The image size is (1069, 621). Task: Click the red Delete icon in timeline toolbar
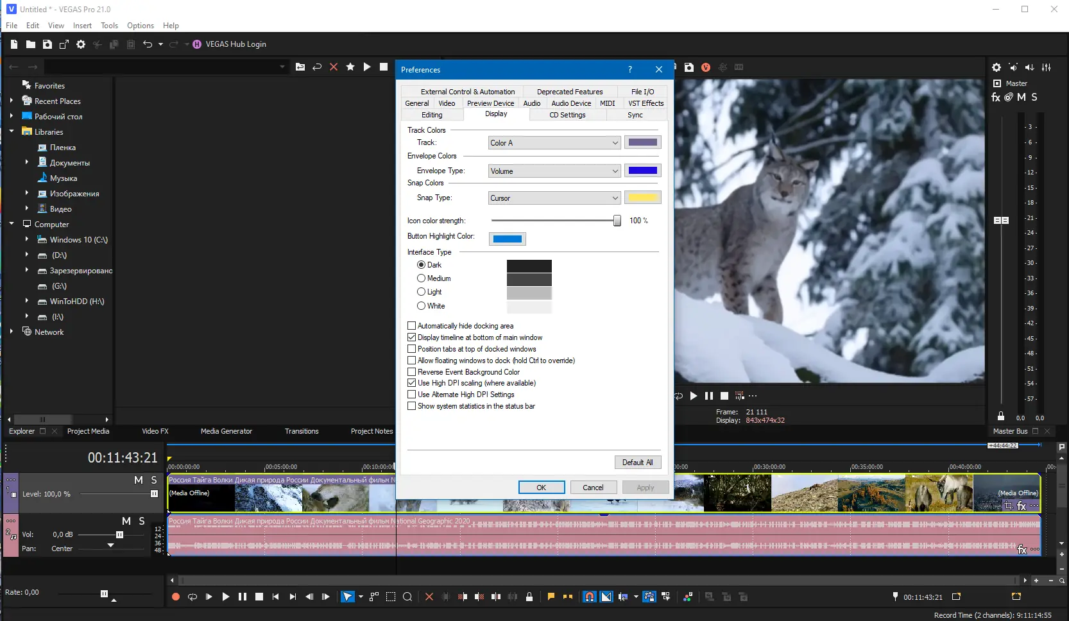[429, 597]
